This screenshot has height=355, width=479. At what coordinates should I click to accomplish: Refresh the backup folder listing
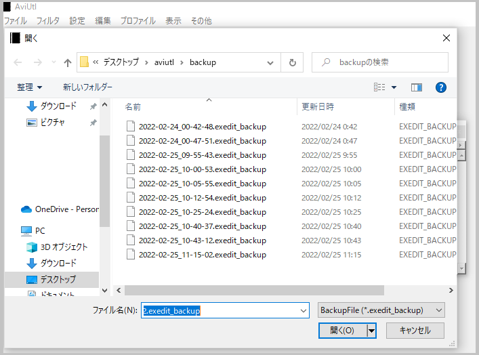pos(293,62)
